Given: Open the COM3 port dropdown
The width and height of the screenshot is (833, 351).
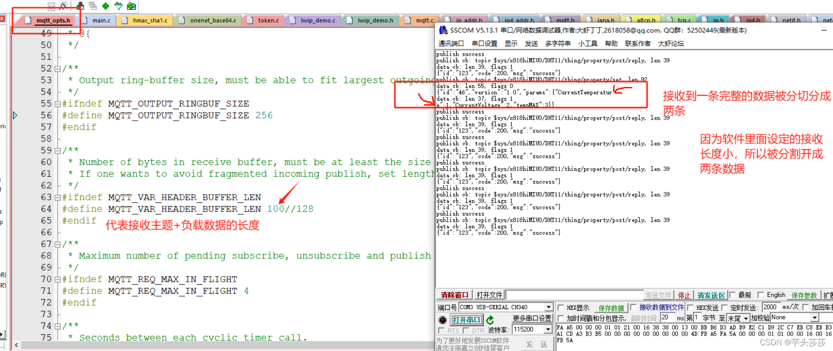Looking at the screenshot, I should tap(549, 307).
